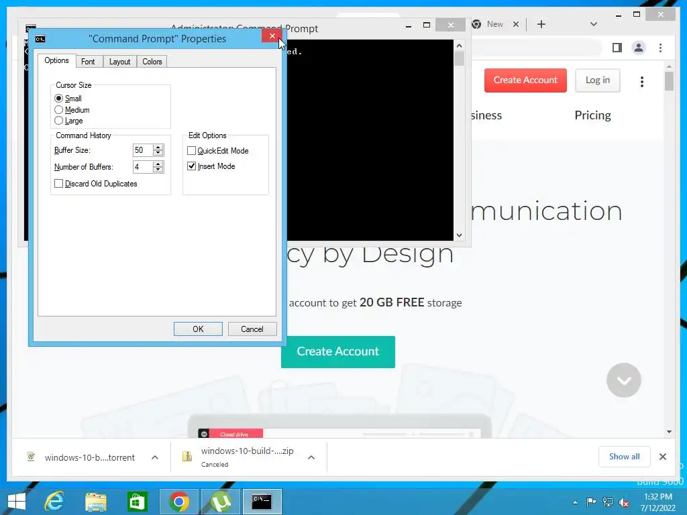Click Command Prompt taskbar icon

coord(262,502)
